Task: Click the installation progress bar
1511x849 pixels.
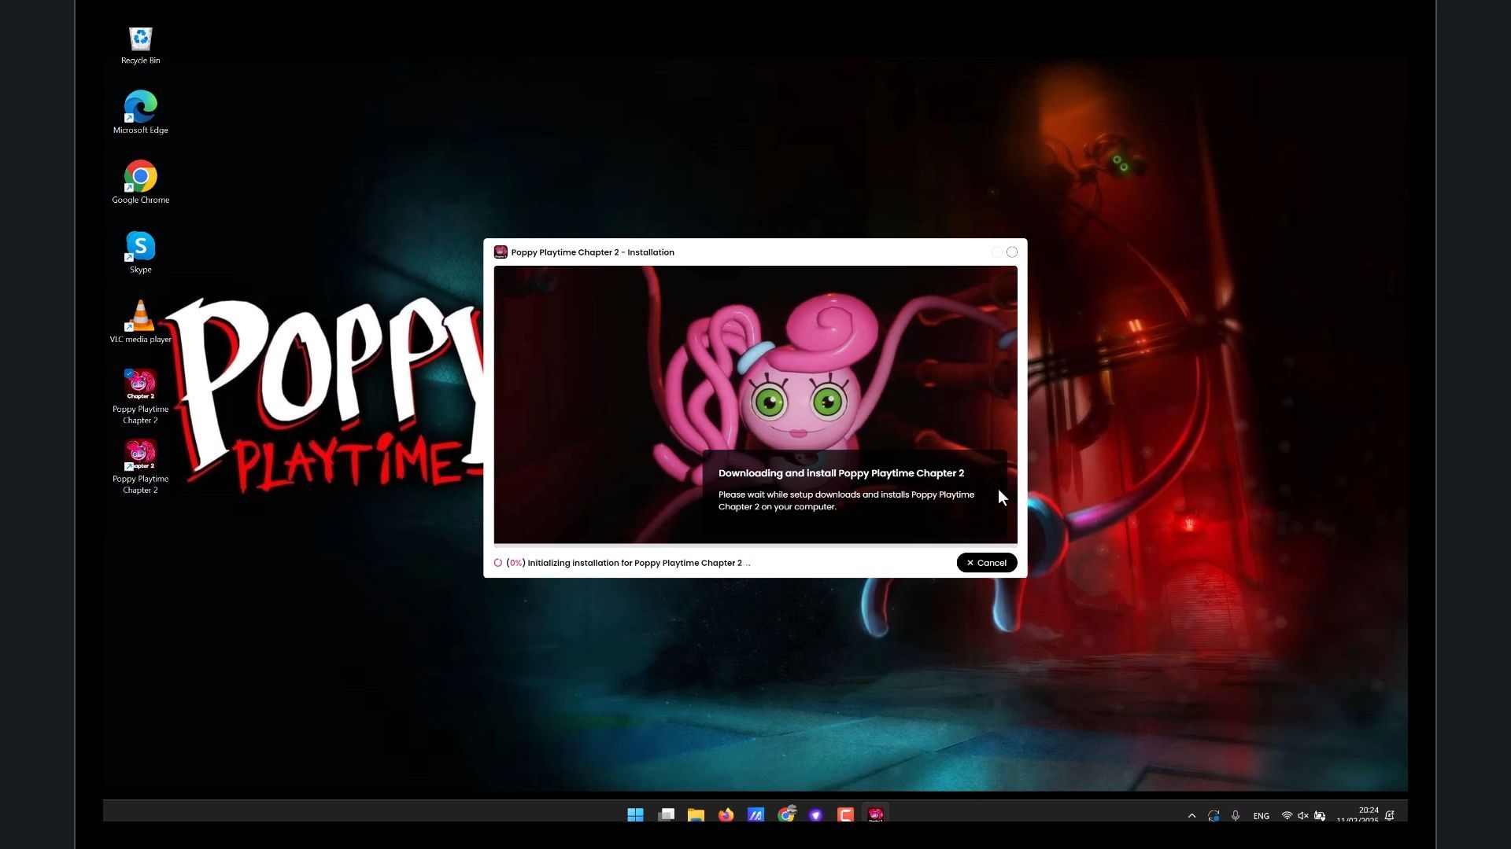Action: [755, 545]
